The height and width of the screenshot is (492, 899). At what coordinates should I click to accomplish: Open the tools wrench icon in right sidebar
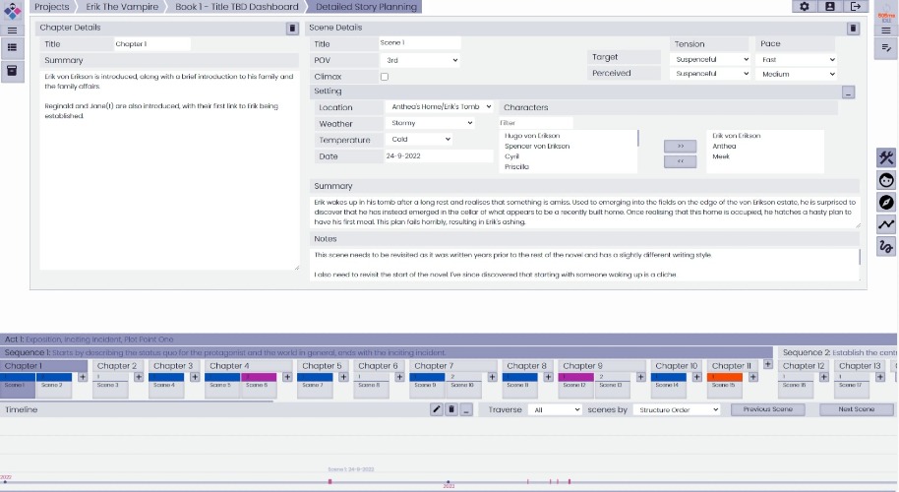coord(886,157)
